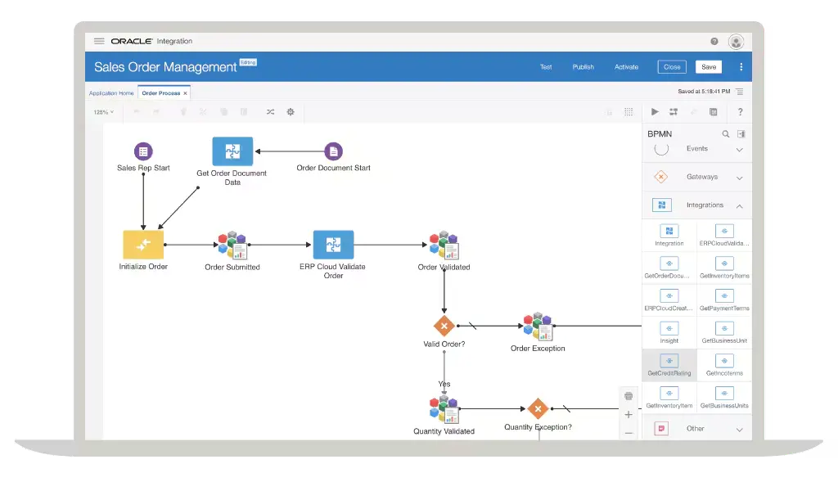Viewport: 838px width, 491px height.
Task: Open the user profile avatar
Action: 736,42
